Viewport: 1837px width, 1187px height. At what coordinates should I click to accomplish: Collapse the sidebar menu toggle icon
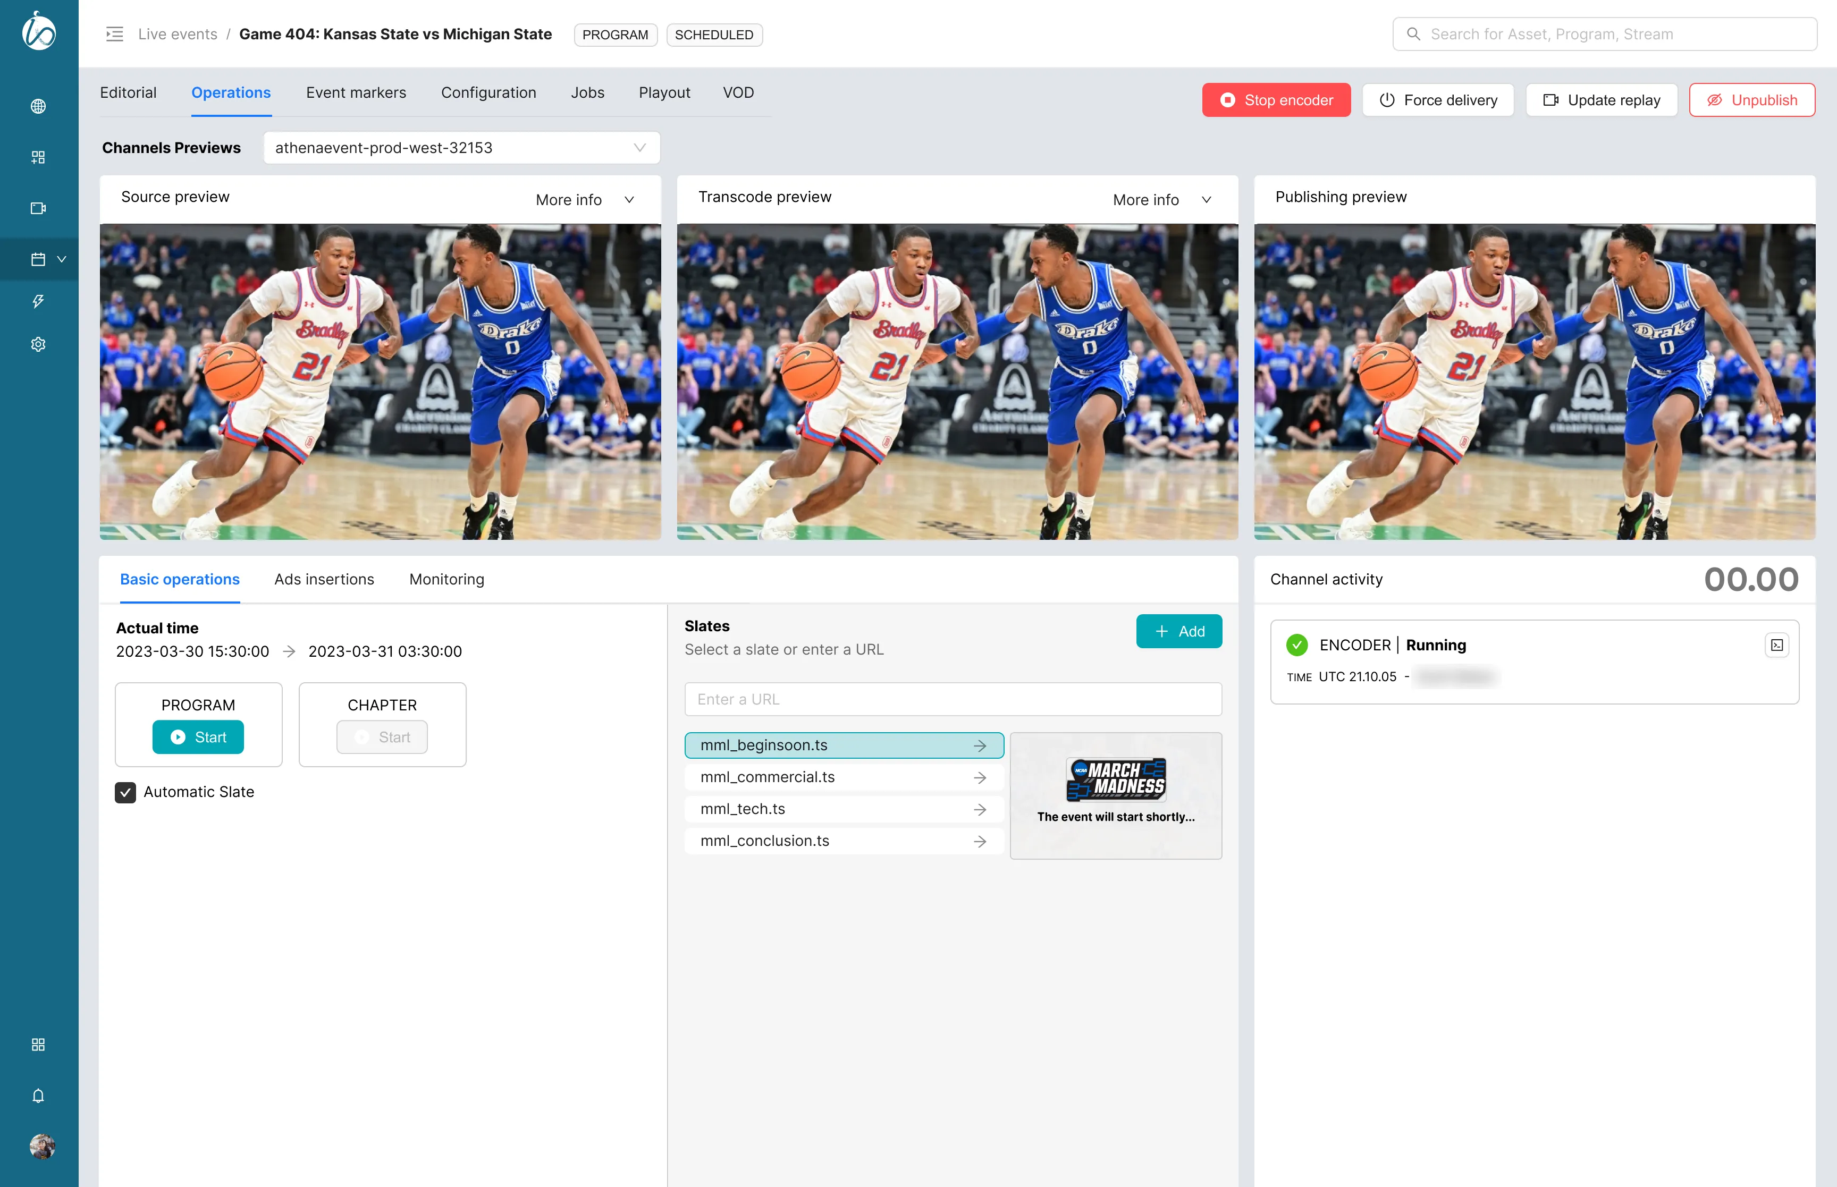115,34
